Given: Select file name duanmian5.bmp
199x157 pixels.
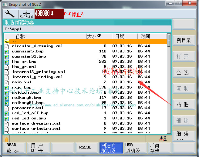Looking at the screenshot, I should click(x=28, y=51).
